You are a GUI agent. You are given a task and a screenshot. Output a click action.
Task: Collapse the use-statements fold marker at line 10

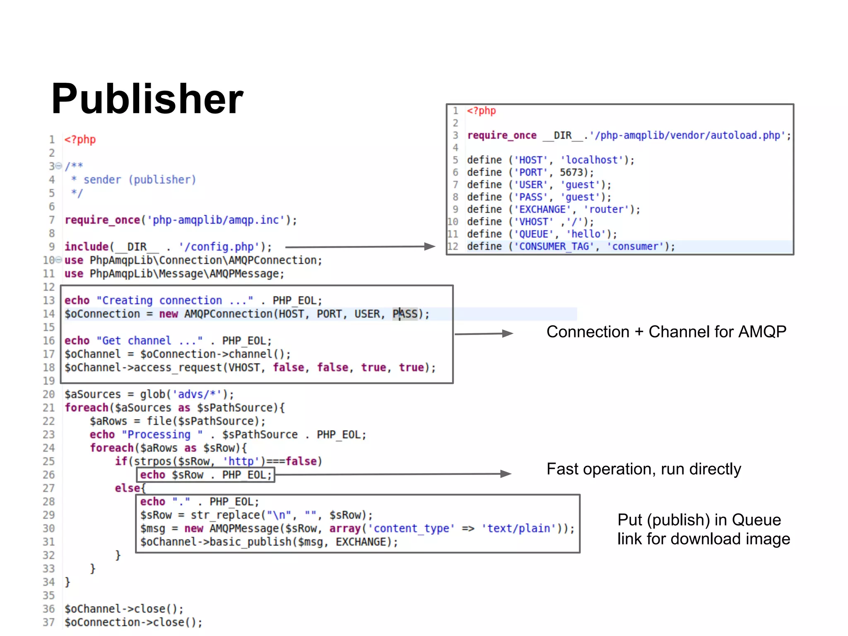(58, 260)
